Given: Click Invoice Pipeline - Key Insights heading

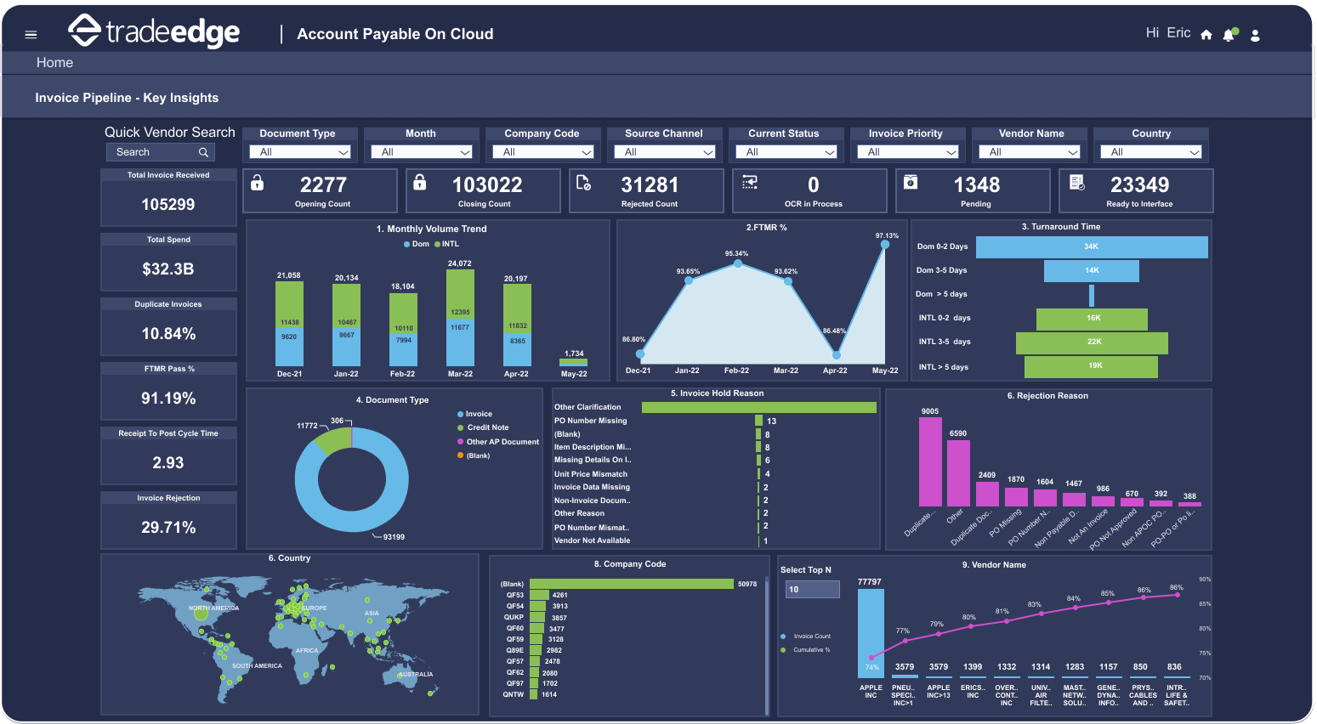Looking at the screenshot, I should [127, 98].
